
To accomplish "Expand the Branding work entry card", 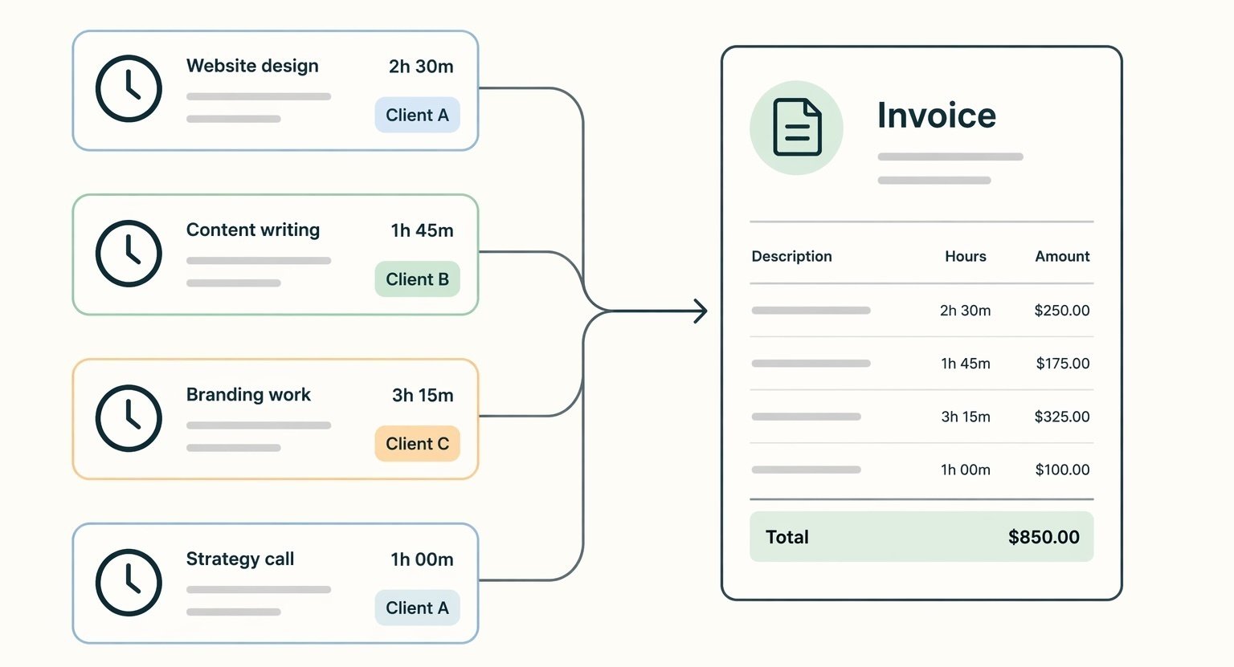I will (x=275, y=418).
